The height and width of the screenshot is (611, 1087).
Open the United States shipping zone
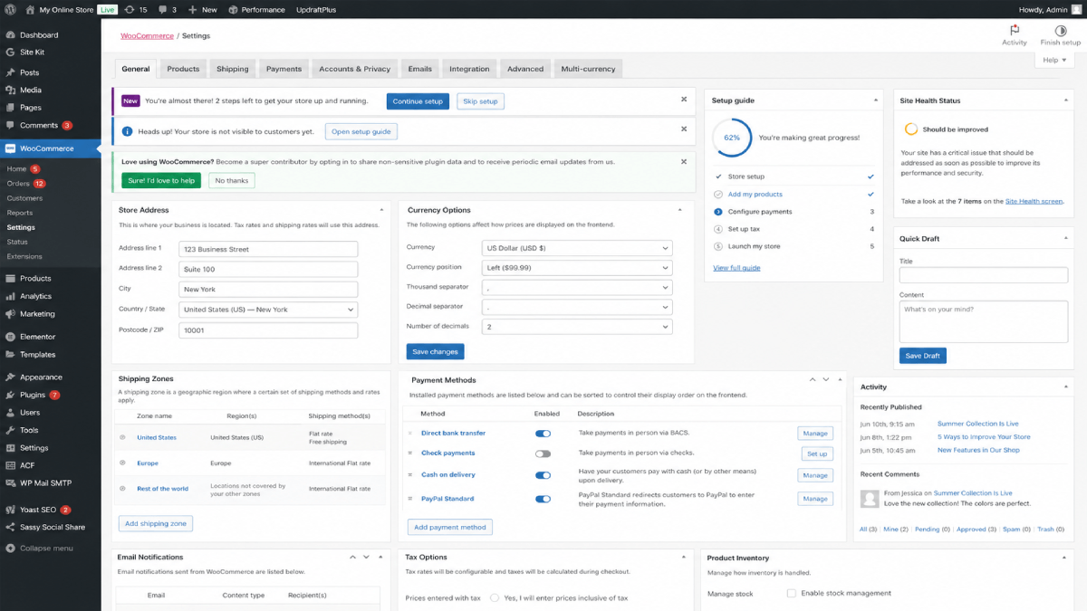(x=157, y=437)
